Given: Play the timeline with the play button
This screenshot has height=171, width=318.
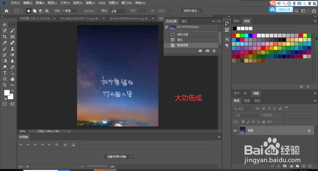Looking at the screenshot, I should 35,145.
